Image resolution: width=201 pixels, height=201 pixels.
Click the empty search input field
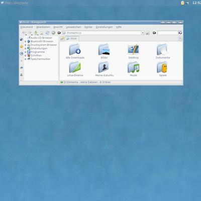168,33
